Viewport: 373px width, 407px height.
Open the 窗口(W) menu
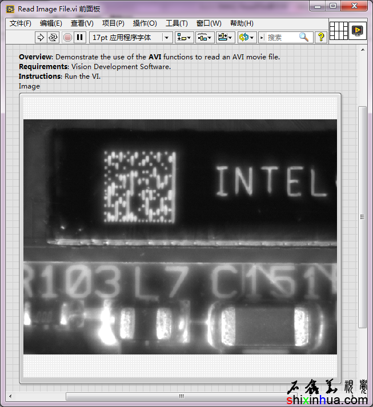pyautogui.click(x=209, y=23)
